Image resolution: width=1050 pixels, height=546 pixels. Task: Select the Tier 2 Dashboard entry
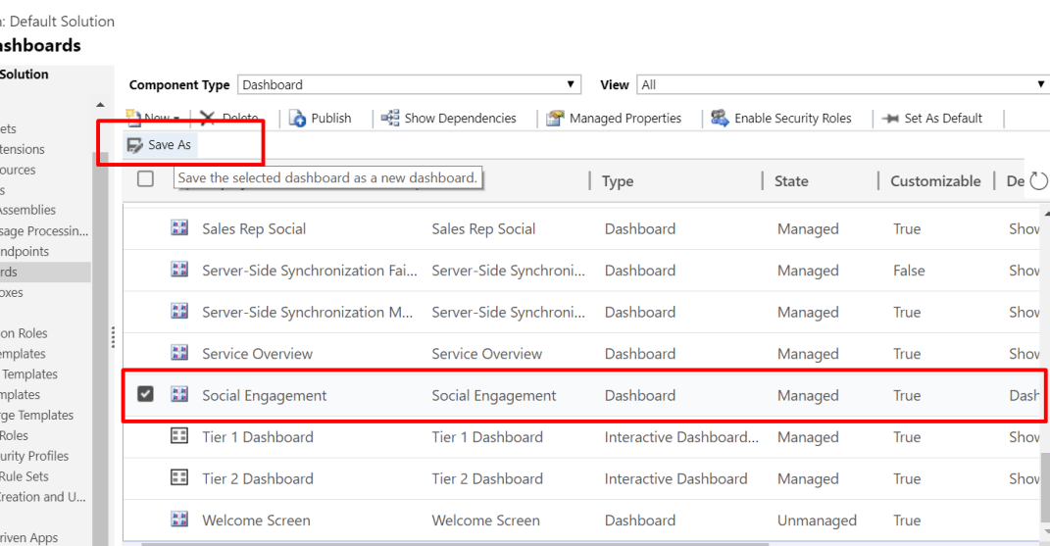tap(257, 479)
